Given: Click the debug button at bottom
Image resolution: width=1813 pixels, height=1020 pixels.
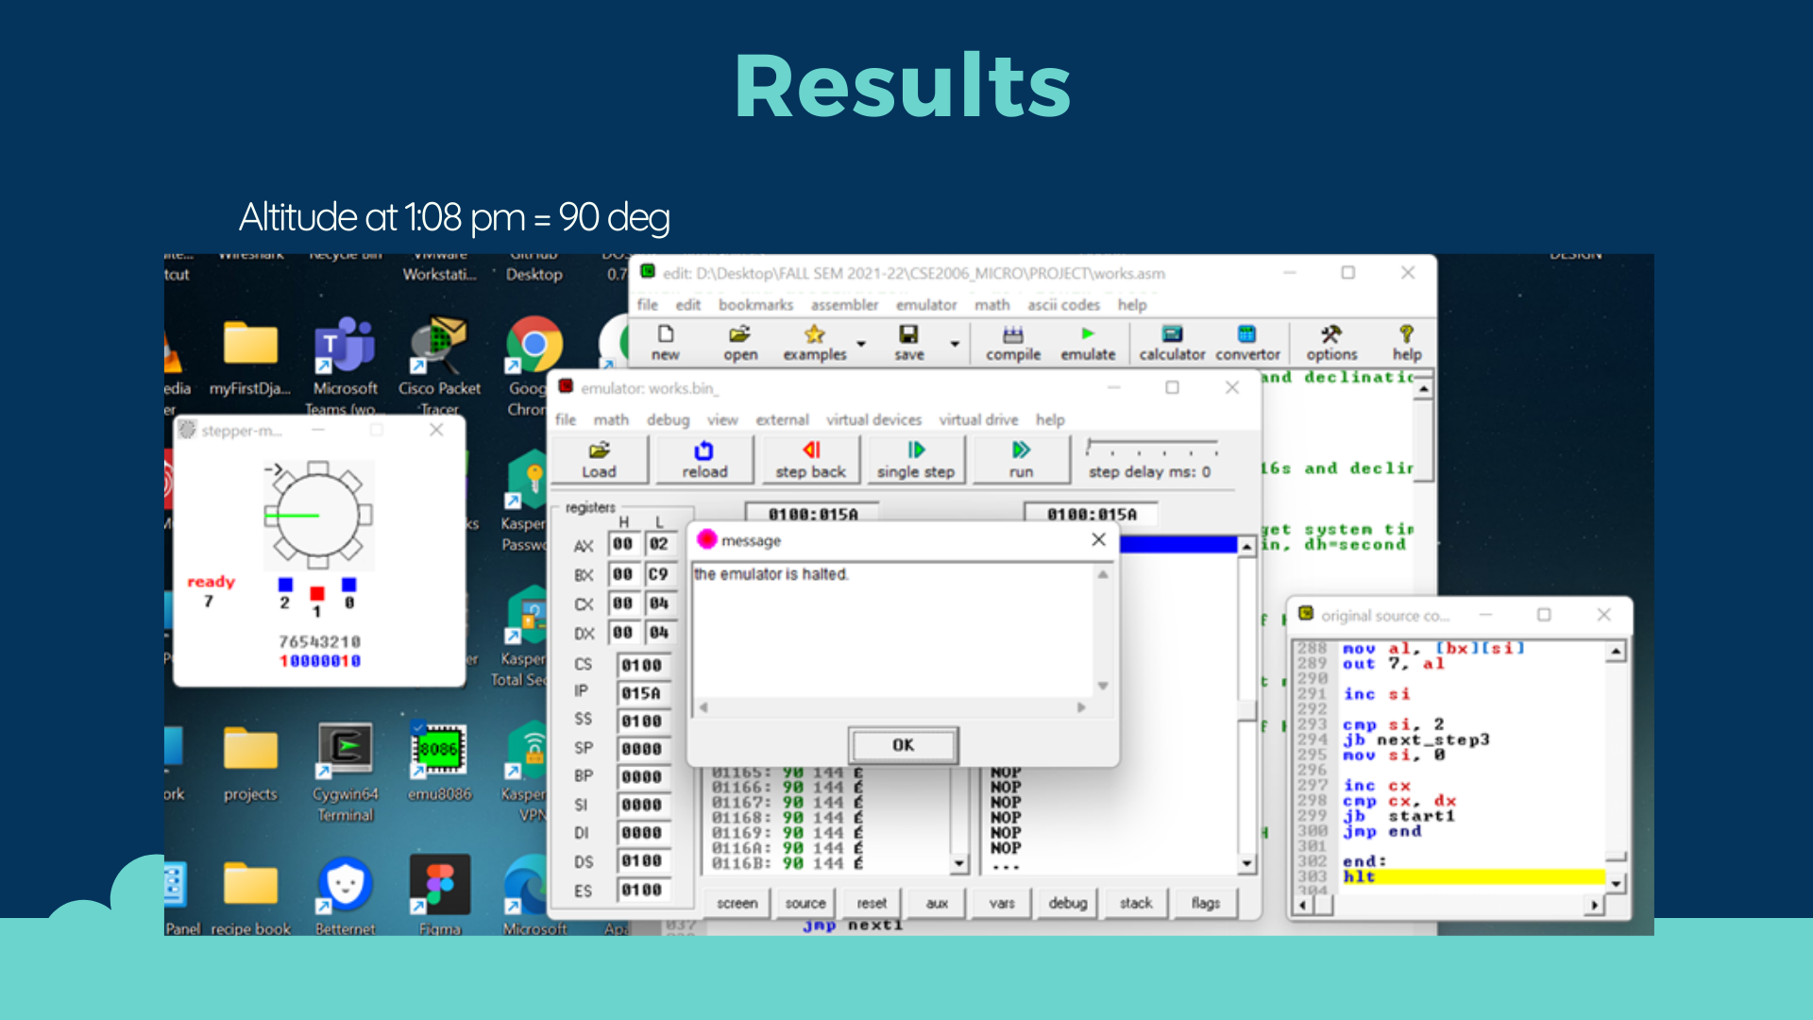Looking at the screenshot, I should click(x=1068, y=903).
